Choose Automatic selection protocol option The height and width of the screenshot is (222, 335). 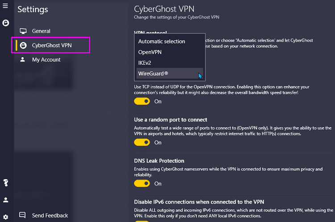(x=170, y=42)
